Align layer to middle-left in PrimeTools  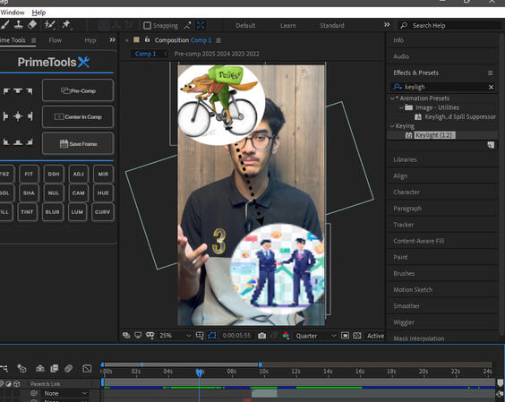click(5, 116)
